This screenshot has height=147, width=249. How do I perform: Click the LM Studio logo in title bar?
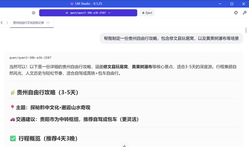pos(72,4)
